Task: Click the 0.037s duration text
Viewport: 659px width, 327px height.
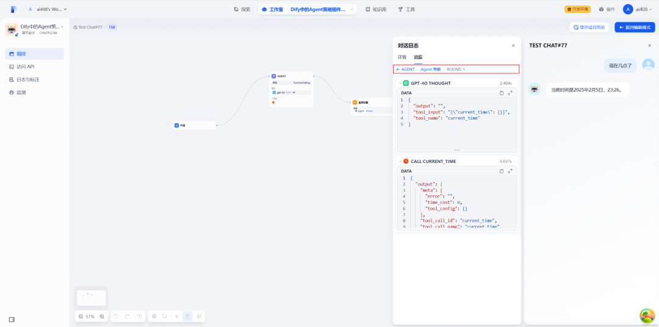Action: pos(506,162)
